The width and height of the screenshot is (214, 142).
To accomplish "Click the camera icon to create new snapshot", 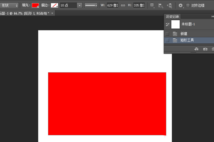I will tap(205, 49).
